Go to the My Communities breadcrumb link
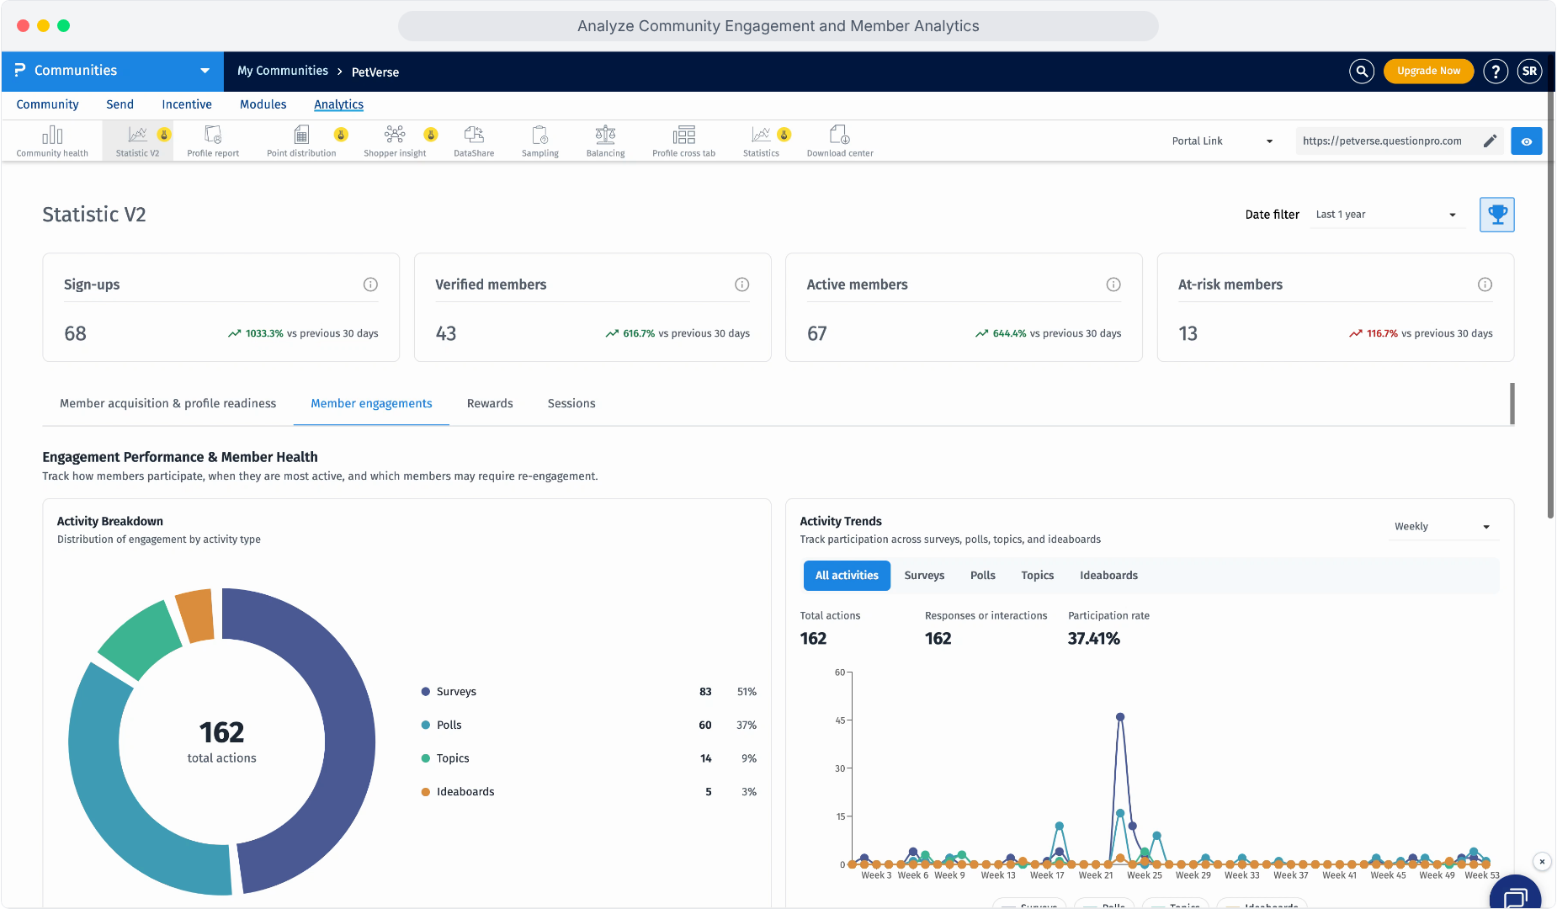 pos(283,72)
